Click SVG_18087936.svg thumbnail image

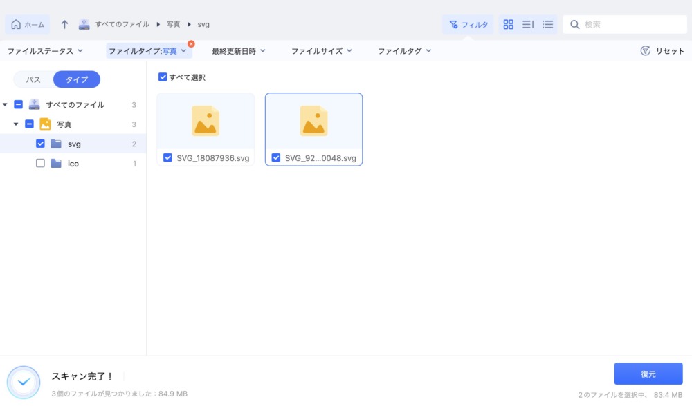click(x=206, y=121)
